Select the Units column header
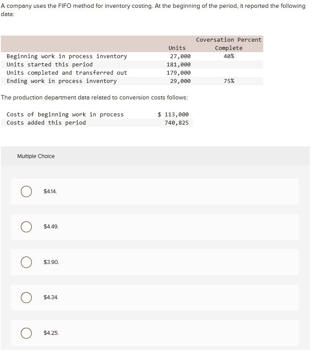Screen dimensions: 312x353 point(177,48)
